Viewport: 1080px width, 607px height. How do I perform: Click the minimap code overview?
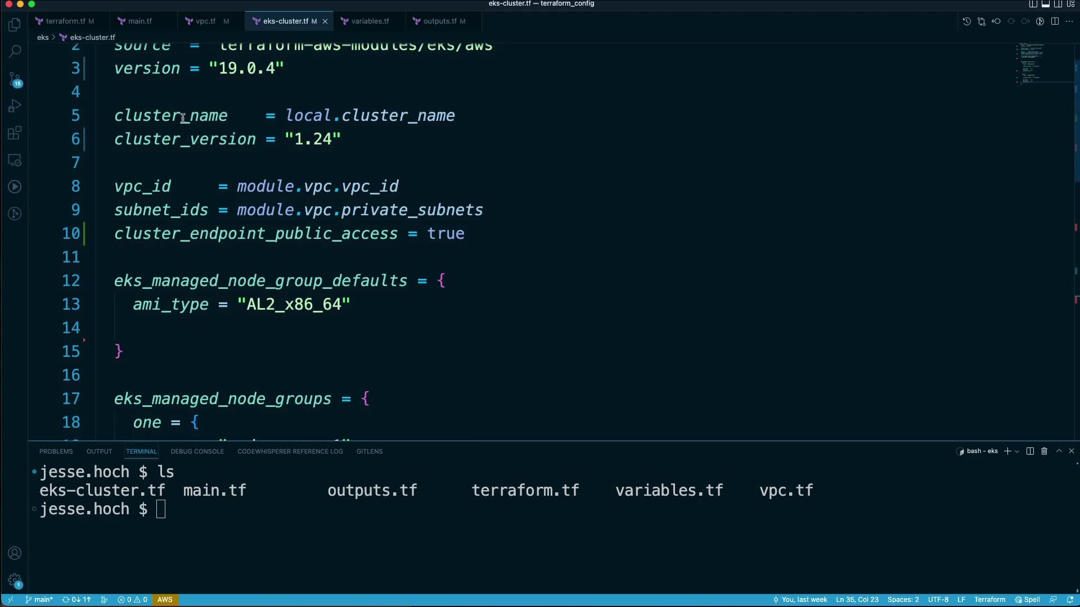[1032, 63]
